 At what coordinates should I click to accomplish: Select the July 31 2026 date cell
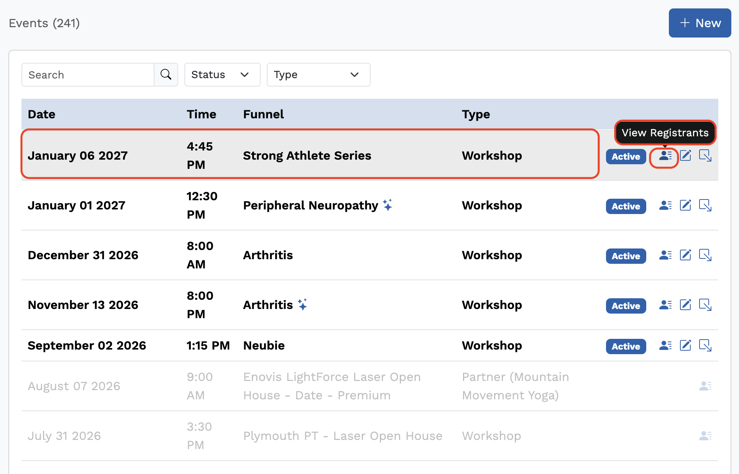tap(64, 436)
